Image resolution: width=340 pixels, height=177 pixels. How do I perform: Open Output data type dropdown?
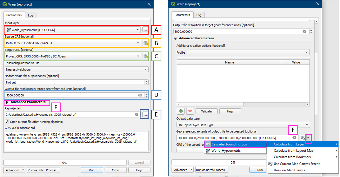(243, 125)
